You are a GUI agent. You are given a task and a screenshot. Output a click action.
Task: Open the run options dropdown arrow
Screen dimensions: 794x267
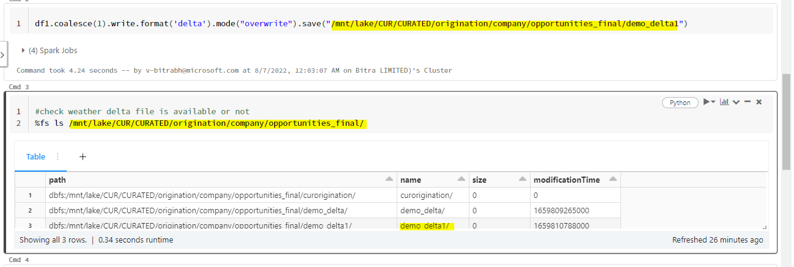pos(713,102)
